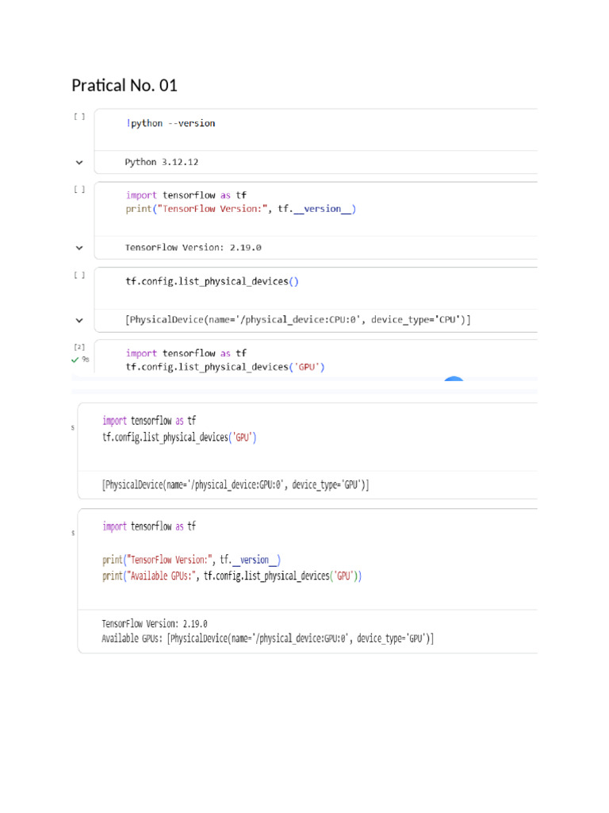Click the !python --version code line
This screenshot has height=813, width=609.
170,123
